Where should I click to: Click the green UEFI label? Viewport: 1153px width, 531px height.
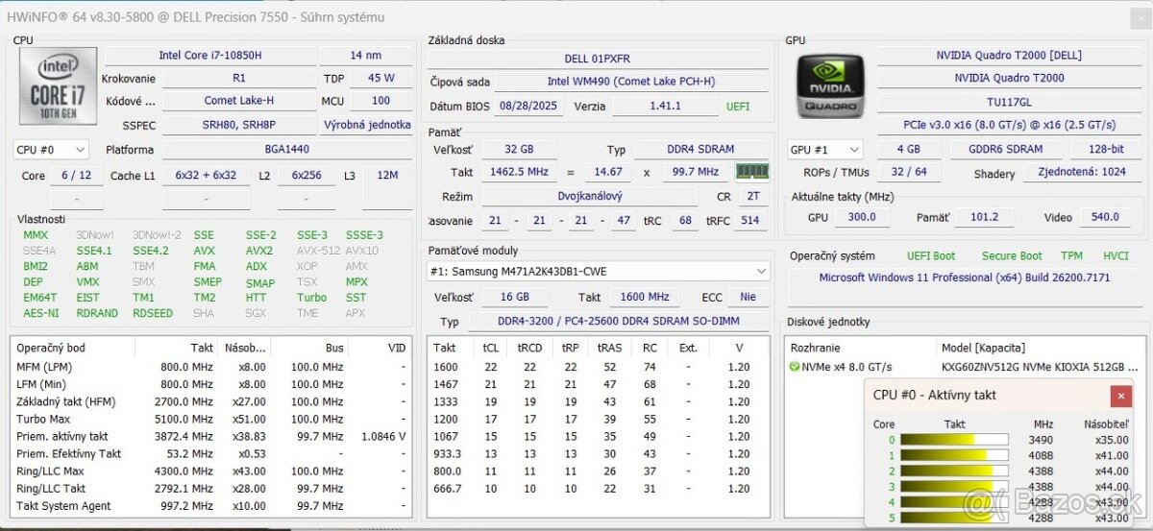(x=738, y=107)
